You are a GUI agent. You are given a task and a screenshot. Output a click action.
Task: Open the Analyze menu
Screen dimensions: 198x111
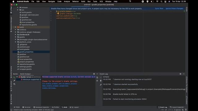(67, 2)
